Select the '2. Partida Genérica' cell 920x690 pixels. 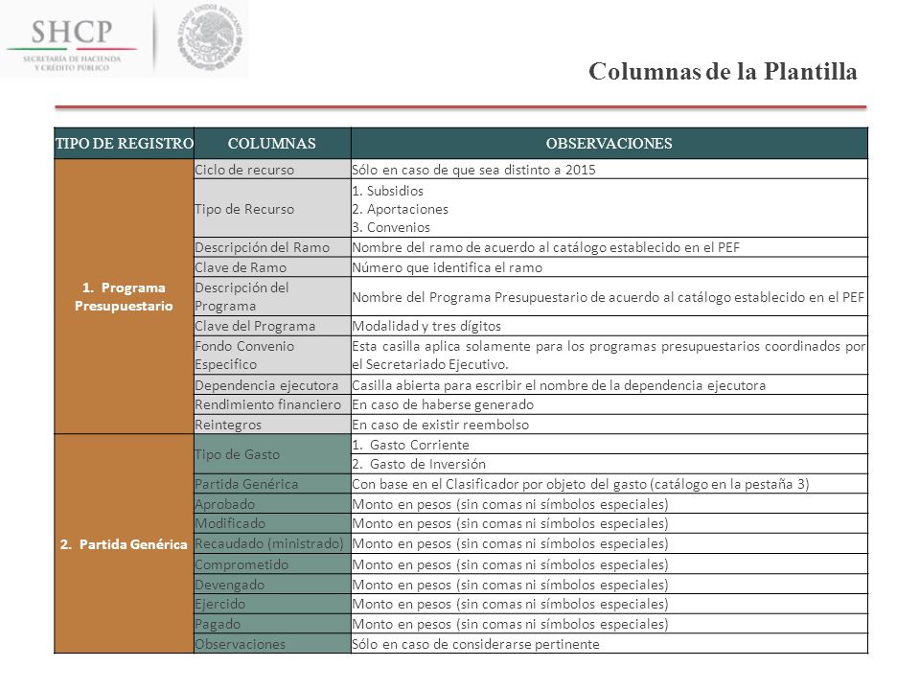(124, 544)
